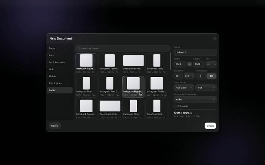
Task: Select the Instagram Story preset thumbnail
Action: 157,61
